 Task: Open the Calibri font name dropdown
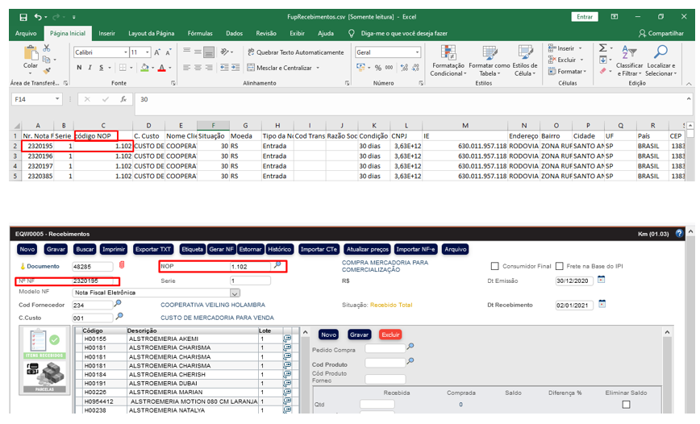[124, 52]
